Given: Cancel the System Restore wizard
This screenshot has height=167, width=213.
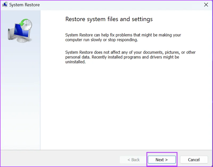Looking at the screenshot, I should click(x=194, y=160).
